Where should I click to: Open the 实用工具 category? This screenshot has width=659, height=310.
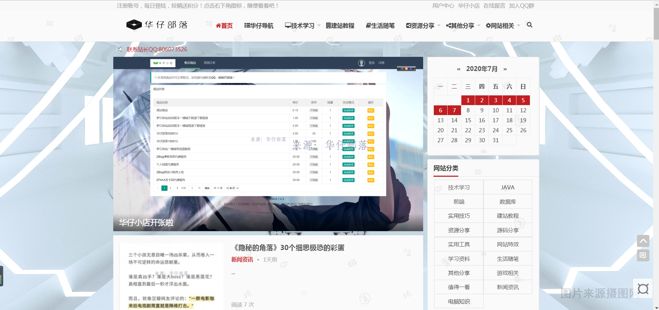click(x=459, y=244)
